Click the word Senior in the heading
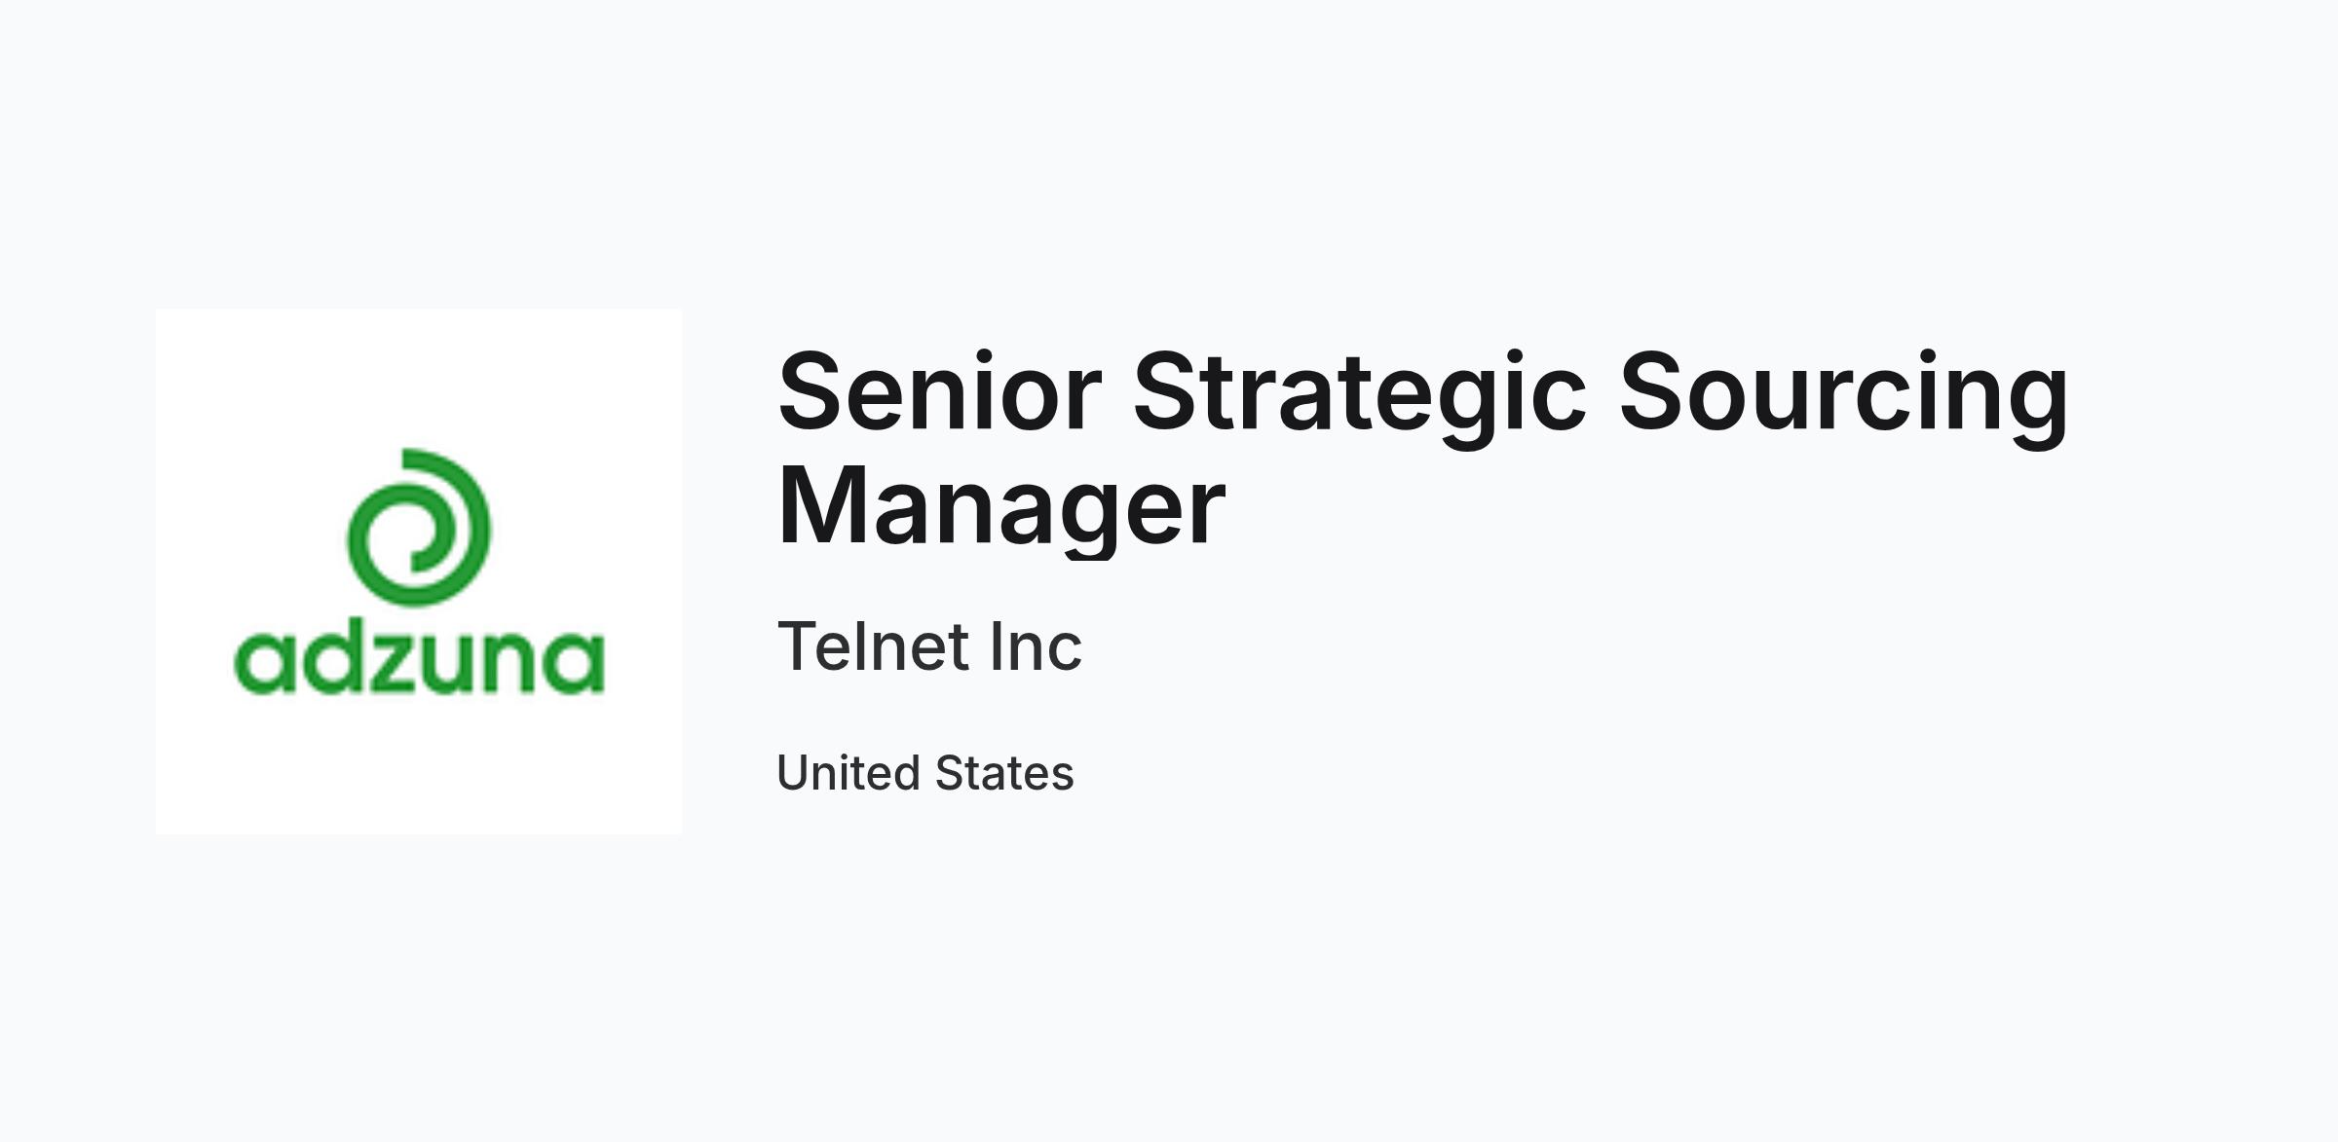2338x1142 pixels. 939,391
